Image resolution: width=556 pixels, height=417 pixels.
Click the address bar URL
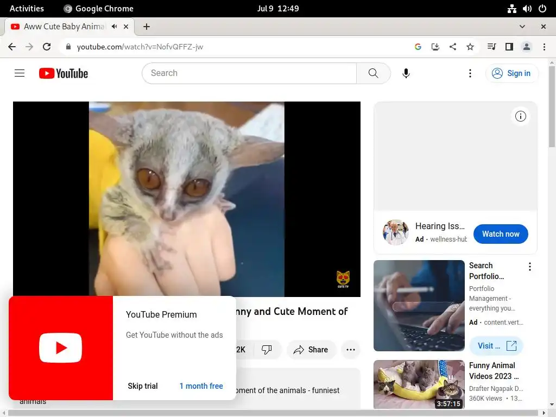[x=140, y=47]
